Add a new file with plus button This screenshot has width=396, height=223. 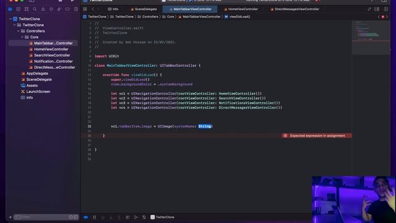pos(11,217)
